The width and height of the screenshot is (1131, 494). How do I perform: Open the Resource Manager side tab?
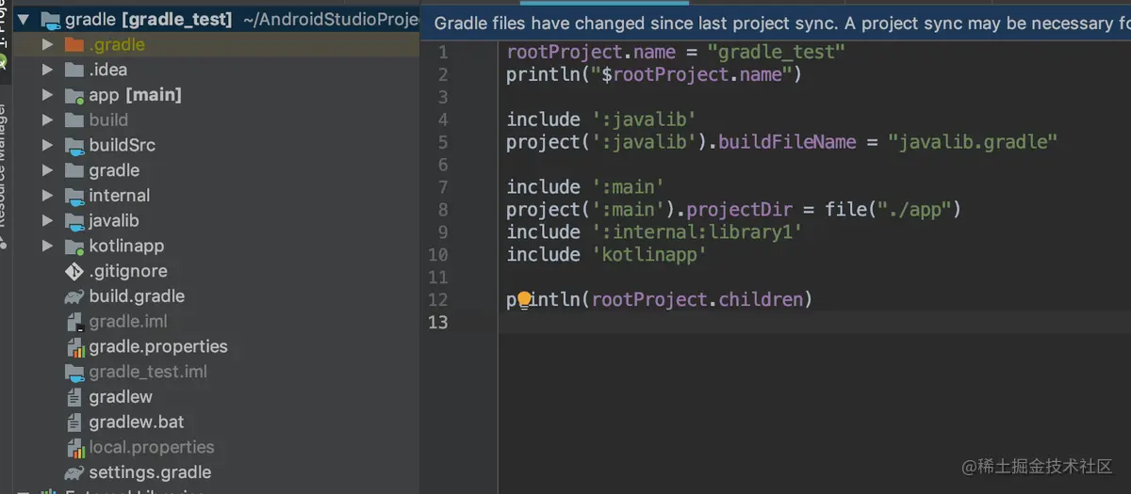coord(4,165)
